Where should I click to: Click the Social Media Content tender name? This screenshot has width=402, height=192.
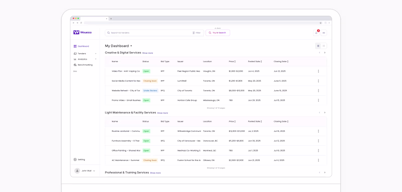point(126,81)
